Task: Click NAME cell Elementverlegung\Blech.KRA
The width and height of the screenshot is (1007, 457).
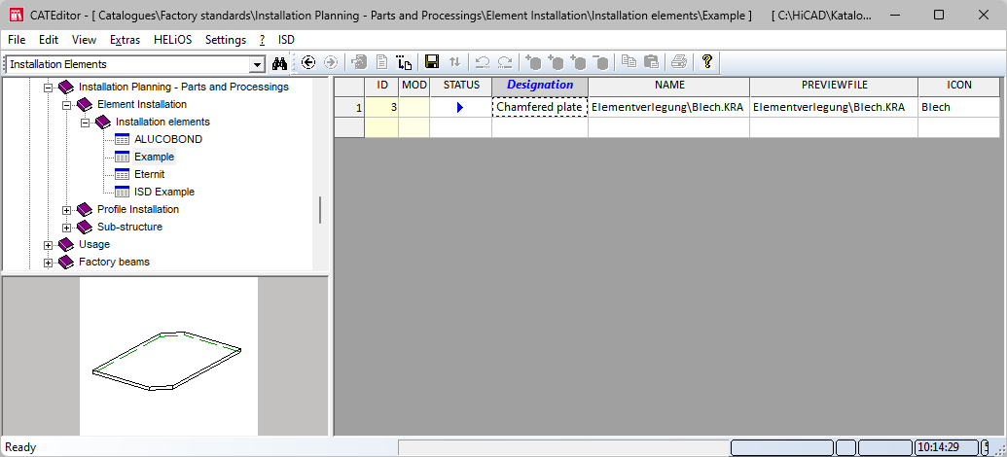Action: click(669, 108)
